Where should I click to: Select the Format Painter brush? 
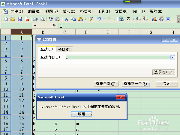tap(91, 19)
